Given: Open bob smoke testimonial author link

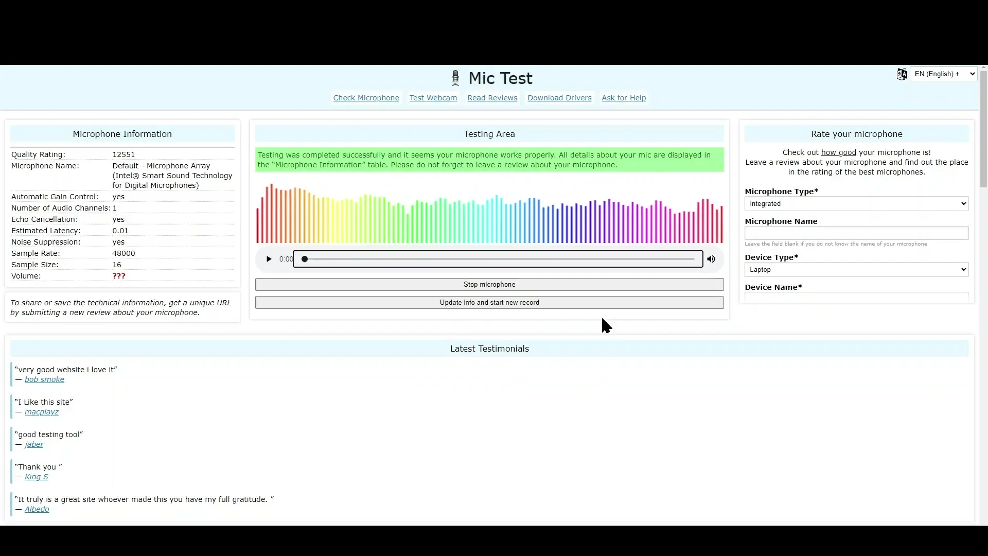Looking at the screenshot, I should pos(44,379).
